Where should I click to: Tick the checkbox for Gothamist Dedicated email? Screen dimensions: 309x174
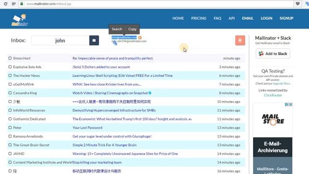10,119
